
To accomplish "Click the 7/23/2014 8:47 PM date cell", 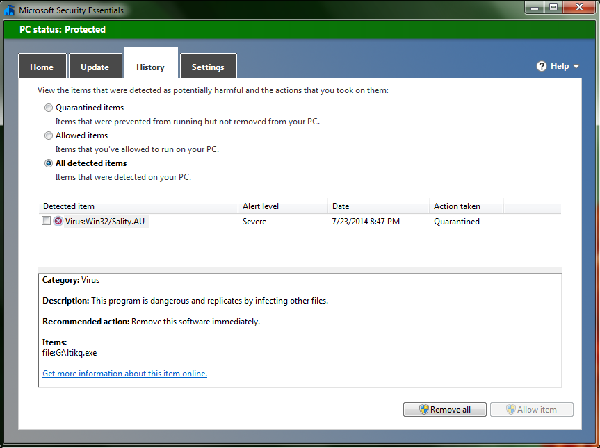I will pyautogui.click(x=366, y=222).
